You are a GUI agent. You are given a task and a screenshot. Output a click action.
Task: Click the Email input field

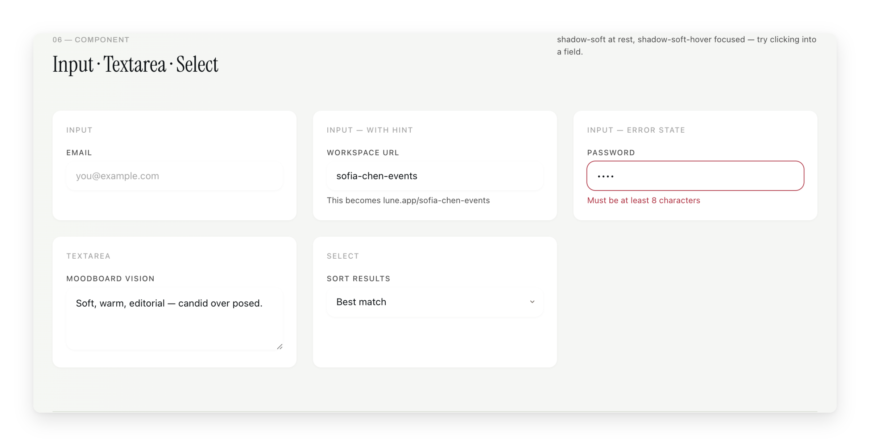[x=174, y=176]
